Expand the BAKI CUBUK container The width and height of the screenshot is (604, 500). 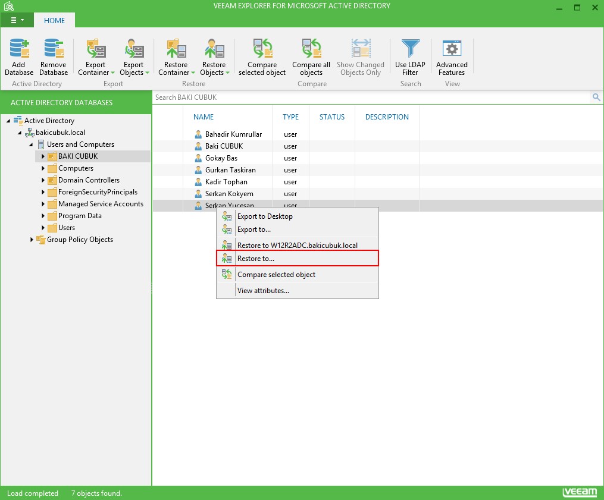[43, 156]
